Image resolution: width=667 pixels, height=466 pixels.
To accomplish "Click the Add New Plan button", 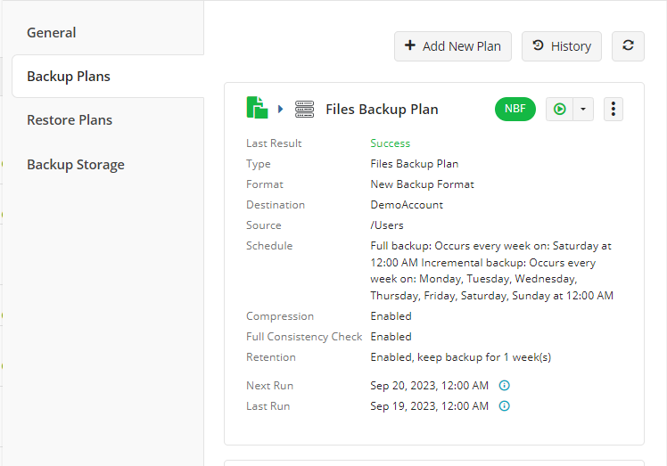I will (453, 46).
